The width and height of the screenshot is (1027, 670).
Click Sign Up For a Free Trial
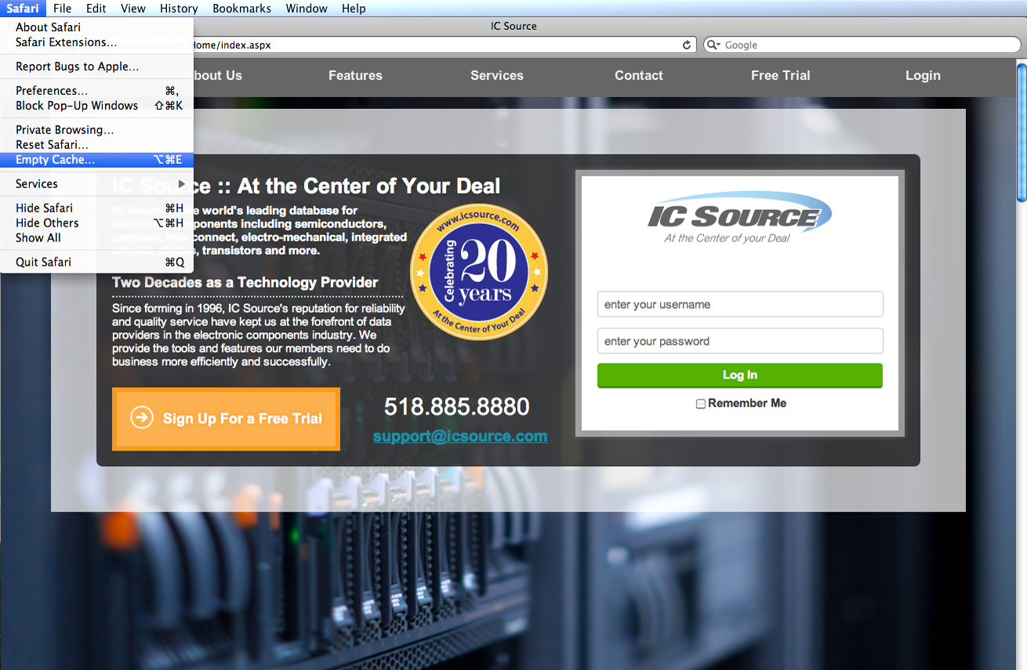226,418
